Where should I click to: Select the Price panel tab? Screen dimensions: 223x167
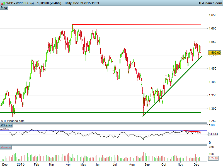4,8
